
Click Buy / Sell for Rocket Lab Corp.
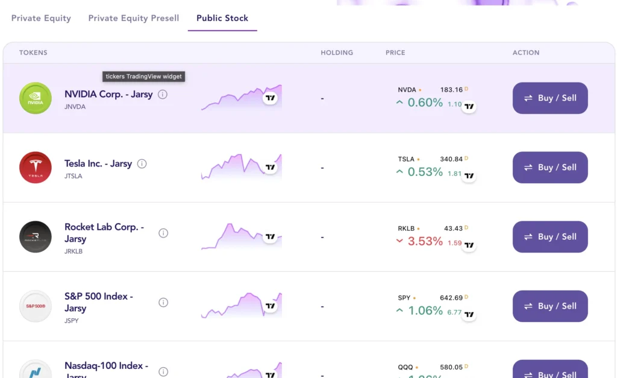point(550,237)
